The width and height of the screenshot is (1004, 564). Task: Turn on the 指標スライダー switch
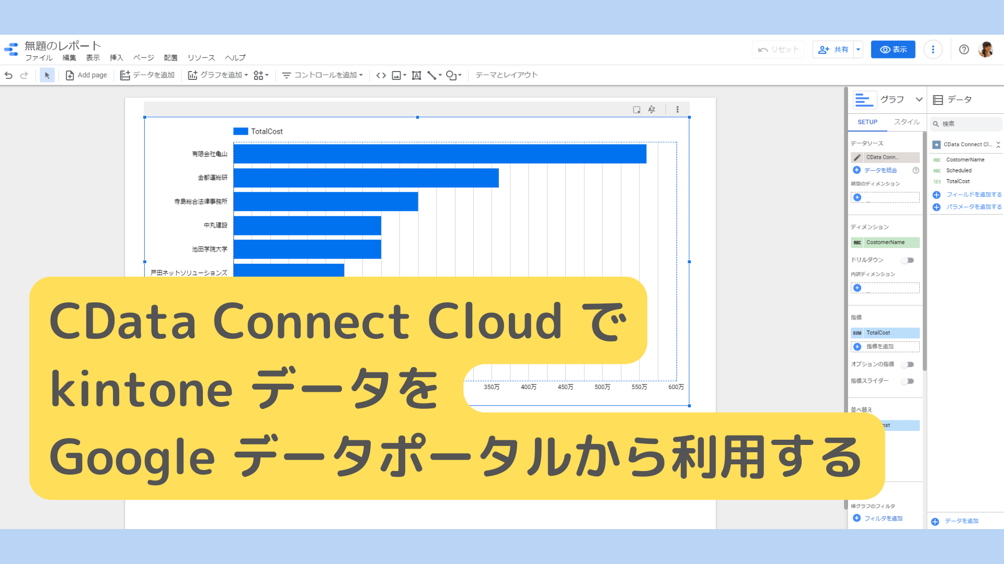coord(908,381)
